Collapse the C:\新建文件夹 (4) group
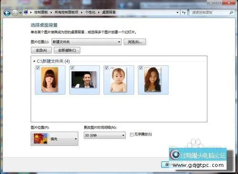This screenshot has width=238, height=174. (x=34, y=61)
